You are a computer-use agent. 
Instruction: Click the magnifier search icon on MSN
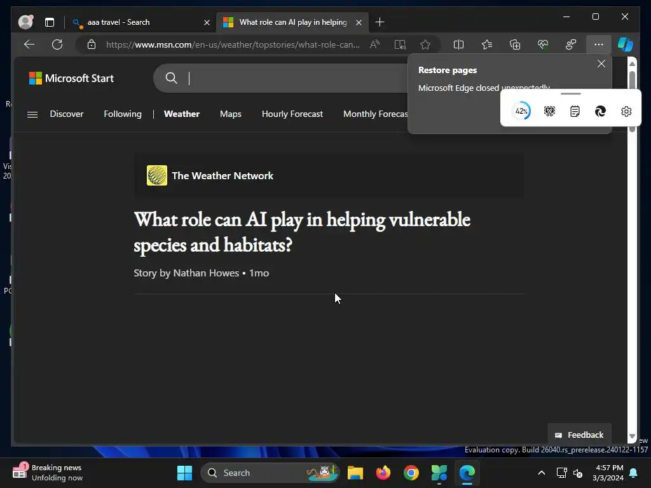[171, 78]
